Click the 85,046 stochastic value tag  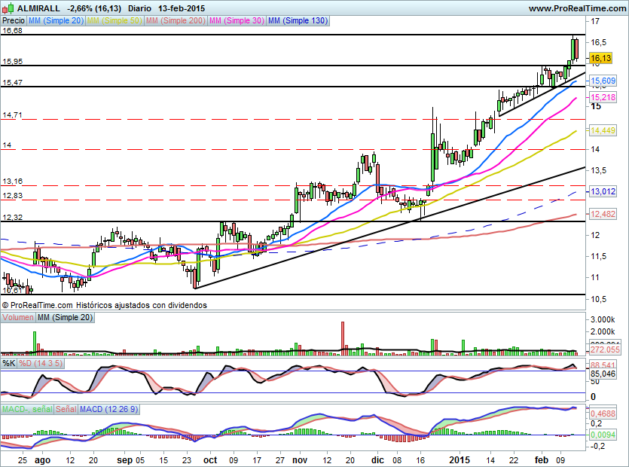click(x=603, y=374)
